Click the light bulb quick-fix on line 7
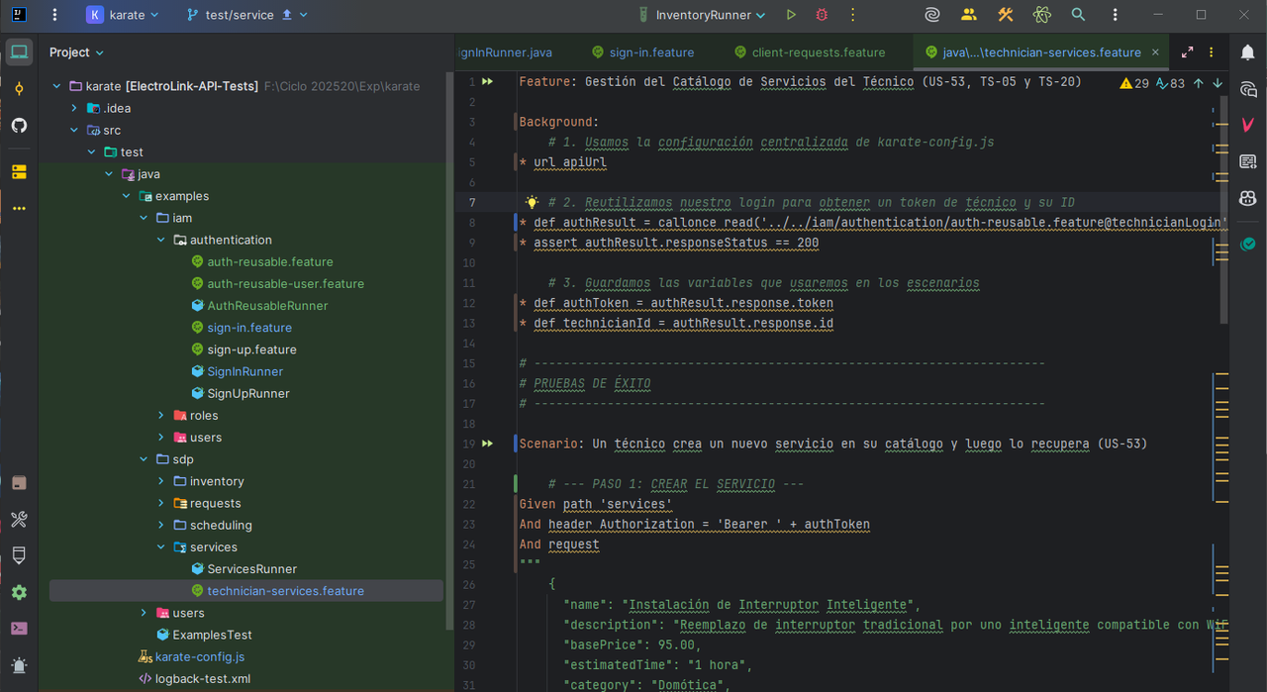This screenshot has height=692, width=1267. click(x=532, y=202)
